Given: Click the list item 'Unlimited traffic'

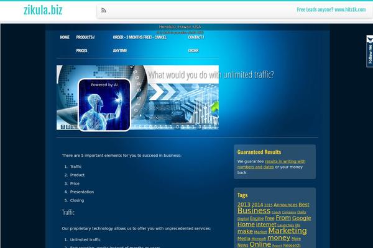Looking at the screenshot, I should click(85, 240).
